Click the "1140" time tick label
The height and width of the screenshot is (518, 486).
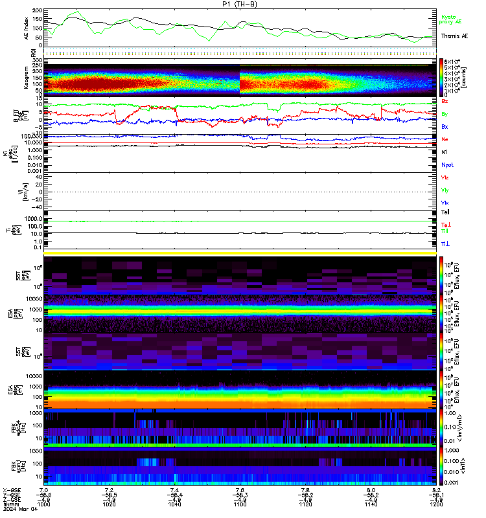tap(371, 504)
